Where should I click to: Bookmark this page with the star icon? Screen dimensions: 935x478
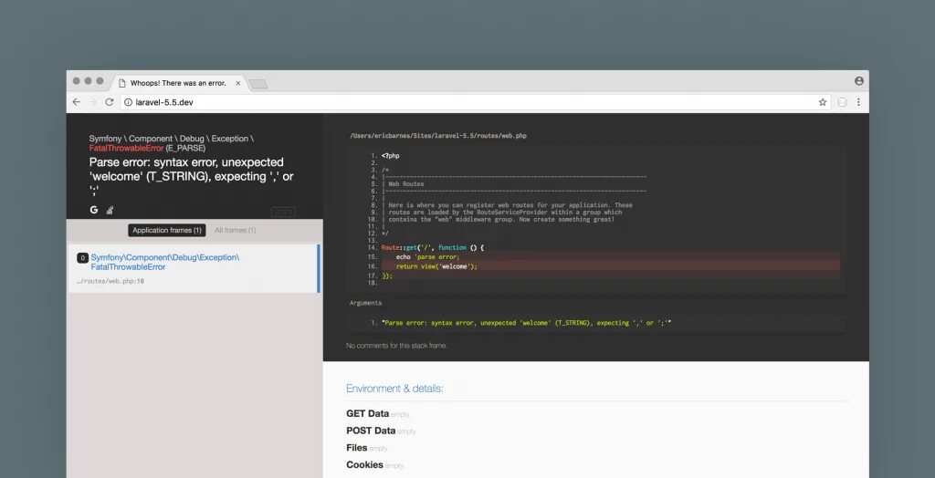[823, 102]
